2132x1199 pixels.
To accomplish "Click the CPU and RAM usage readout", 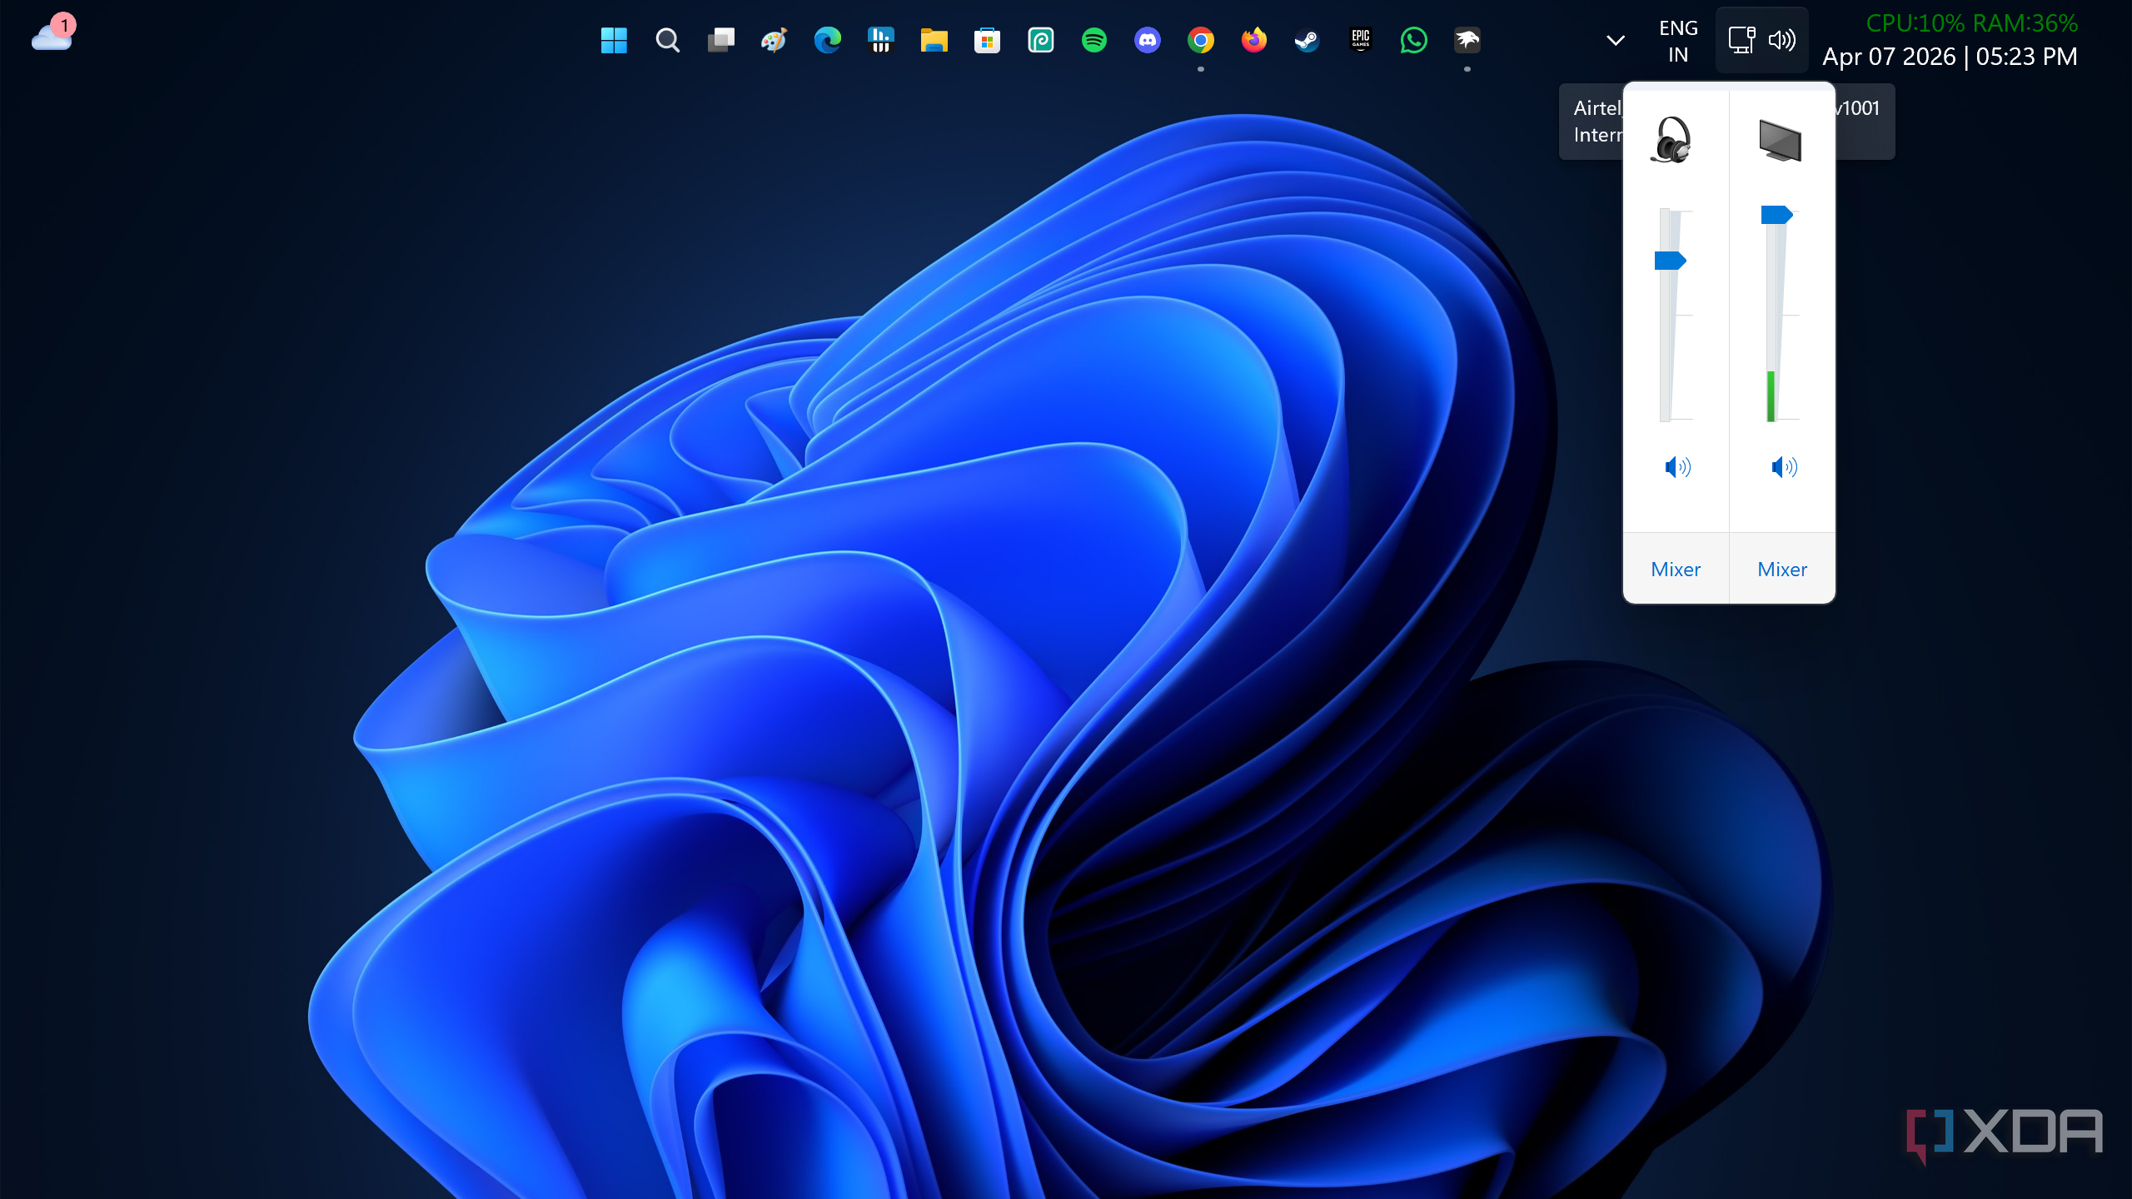I will tap(1971, 23).
